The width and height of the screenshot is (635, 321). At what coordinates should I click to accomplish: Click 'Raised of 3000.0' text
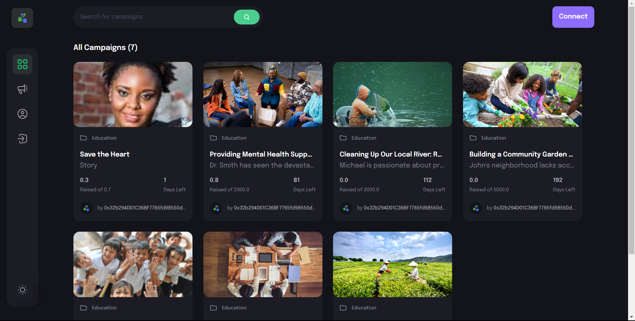click(x=359, y=190)
